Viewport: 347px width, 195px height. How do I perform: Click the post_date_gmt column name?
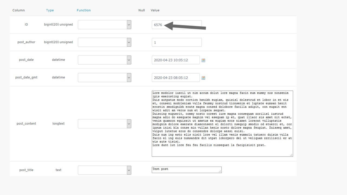(x=26, y=77)
